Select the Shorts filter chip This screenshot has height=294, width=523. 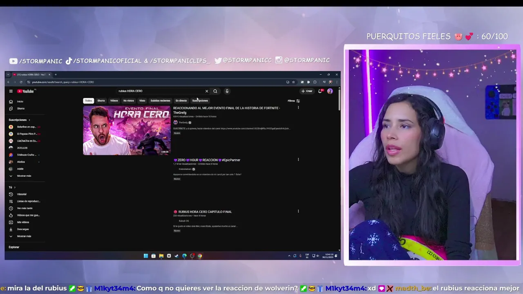tap(101, 101)
